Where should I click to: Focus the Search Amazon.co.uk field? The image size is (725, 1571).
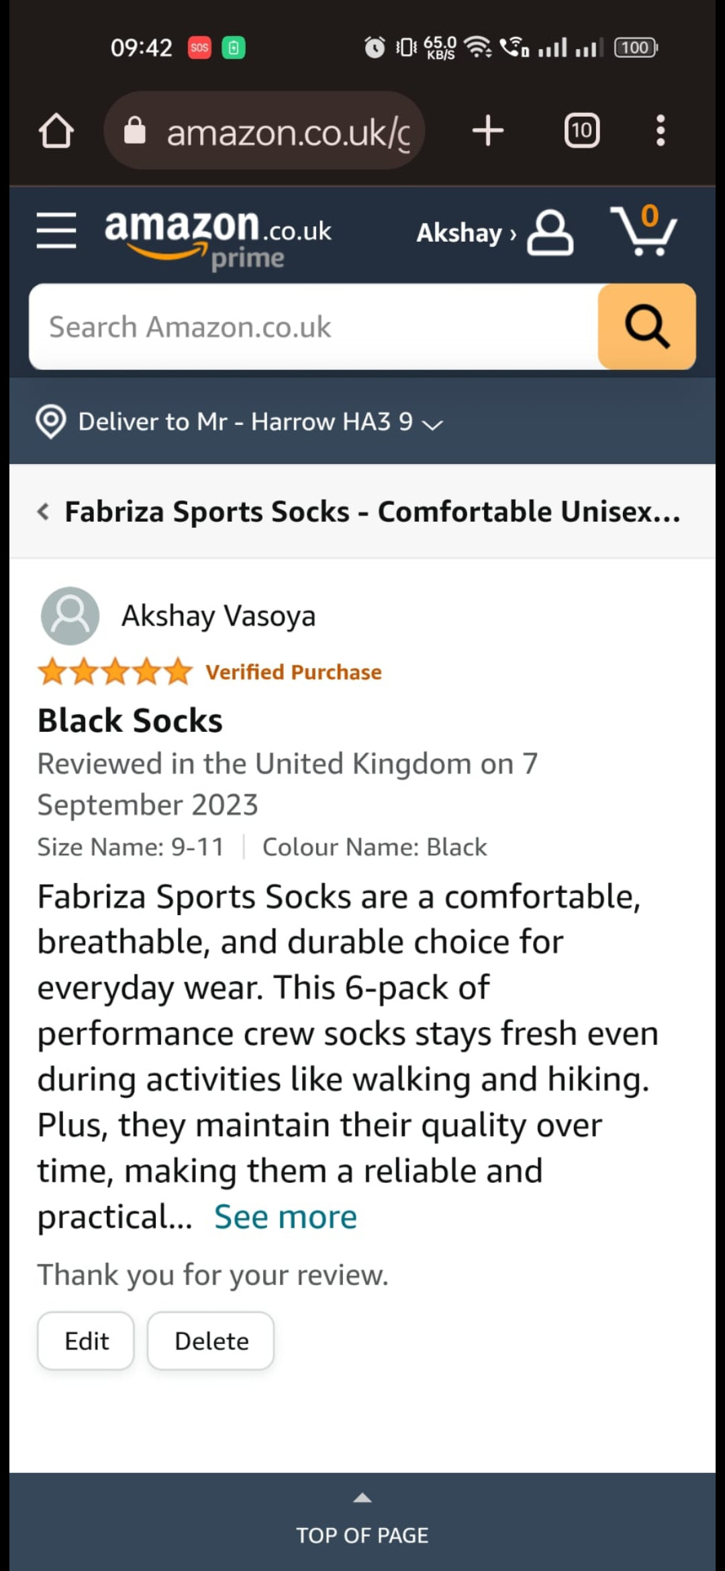click(313, 327)
